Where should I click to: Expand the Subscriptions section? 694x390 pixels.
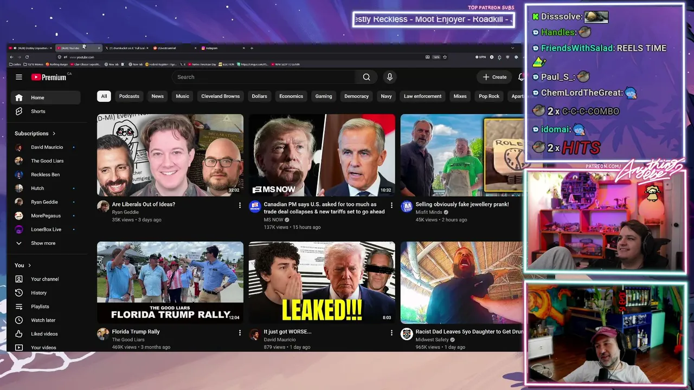pos(35,133)
